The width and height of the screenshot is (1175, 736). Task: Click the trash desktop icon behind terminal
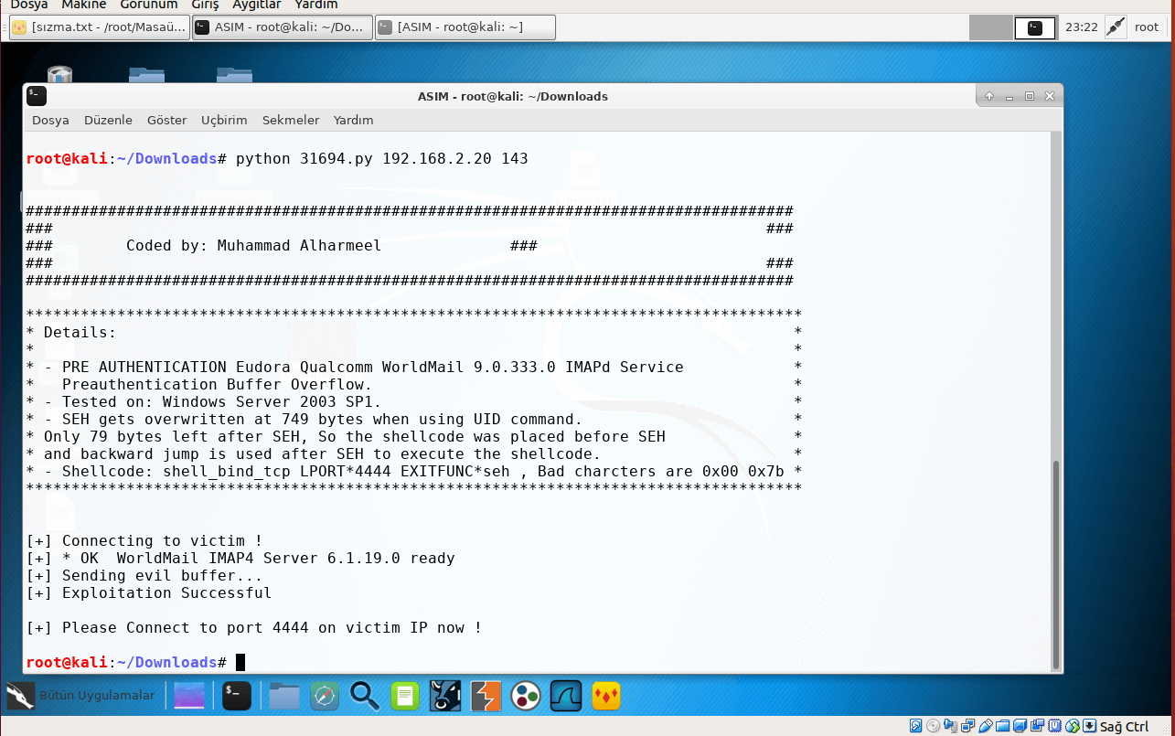59,73
